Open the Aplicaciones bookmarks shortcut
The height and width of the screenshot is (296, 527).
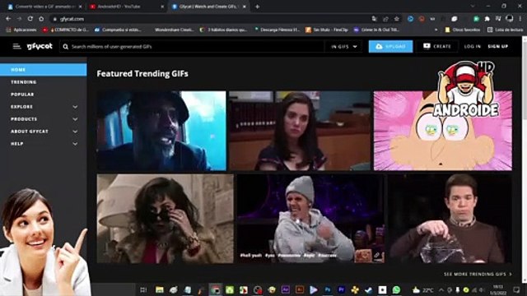click(x=21, y=30)
